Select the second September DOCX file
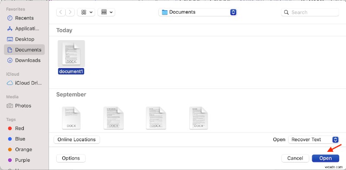Screen dimensions: 346x170 pyautogui.click(x=114, y=118)
